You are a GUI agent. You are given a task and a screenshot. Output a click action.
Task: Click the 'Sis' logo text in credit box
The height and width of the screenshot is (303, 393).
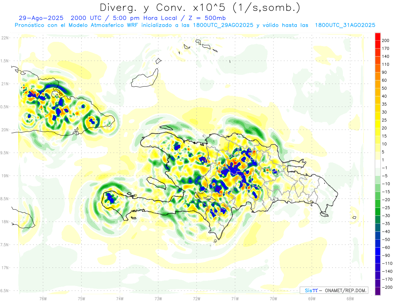coord(309,290)
